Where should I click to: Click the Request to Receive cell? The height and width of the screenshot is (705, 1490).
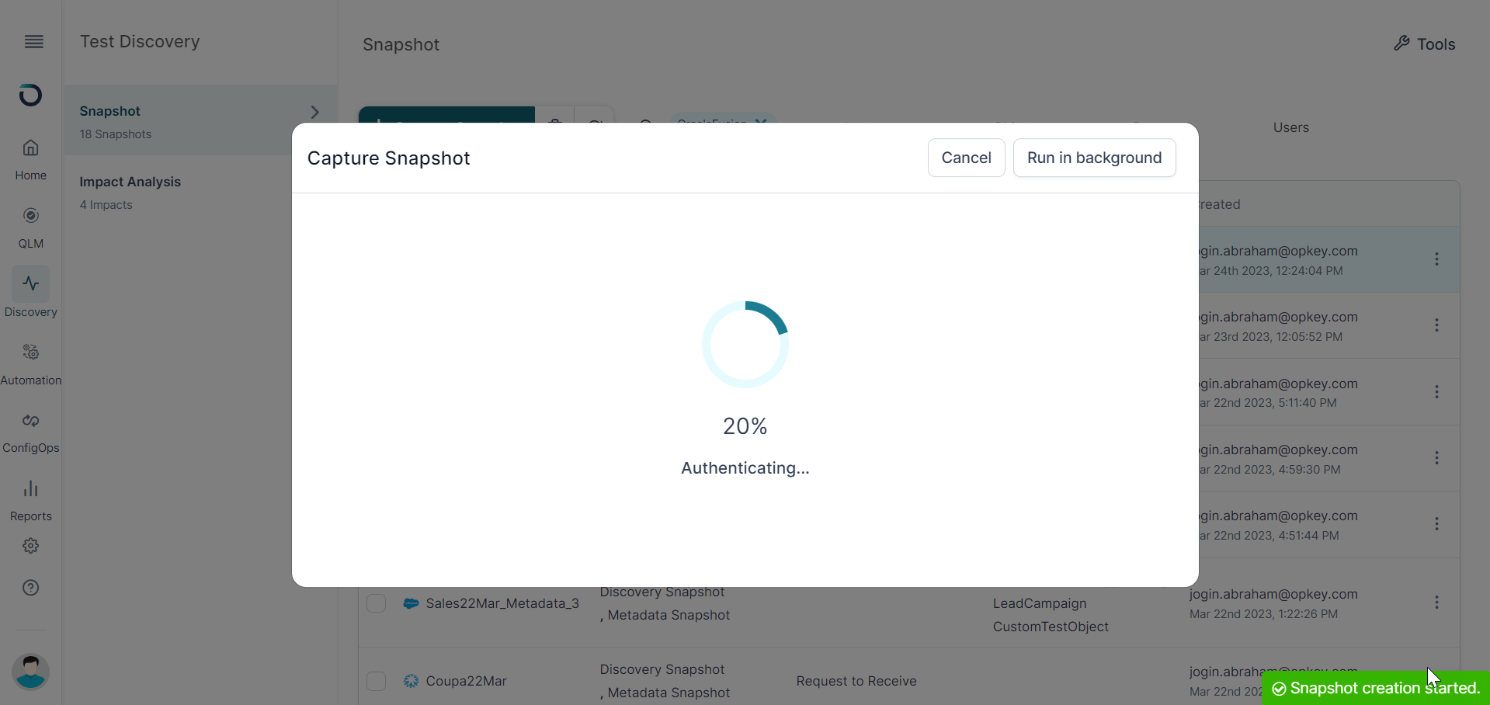pyautogui.click(x=856, y=681)
